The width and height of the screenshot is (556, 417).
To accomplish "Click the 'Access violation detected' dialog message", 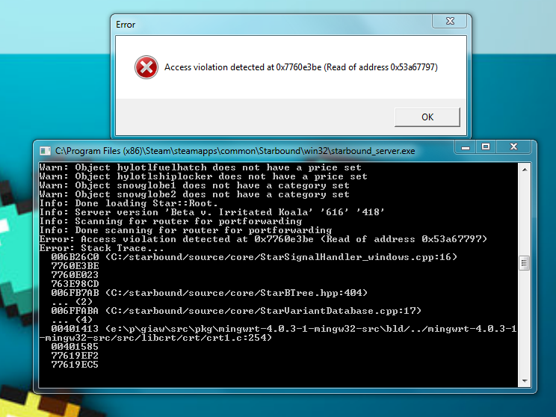I will pyautogui.click(x=301, y=67).
